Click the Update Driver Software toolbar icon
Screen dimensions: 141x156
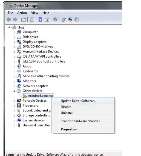tap(64, 19)
